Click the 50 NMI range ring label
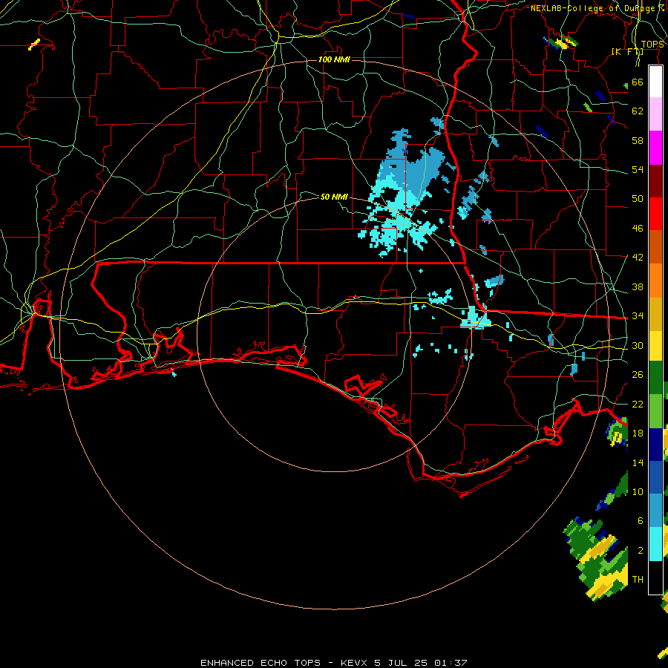This screenshot has height=668, width=668. tap(334, 197)
